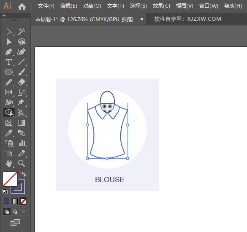Select the Type tool
This screenshot has height=232, width=247.
coord(9,62)
